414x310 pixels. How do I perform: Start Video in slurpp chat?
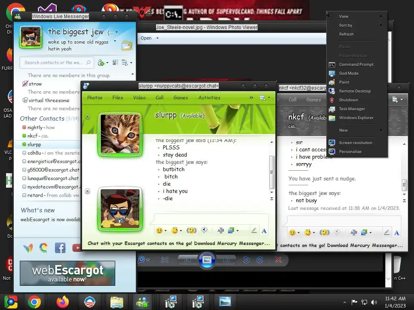coord(139,98)
